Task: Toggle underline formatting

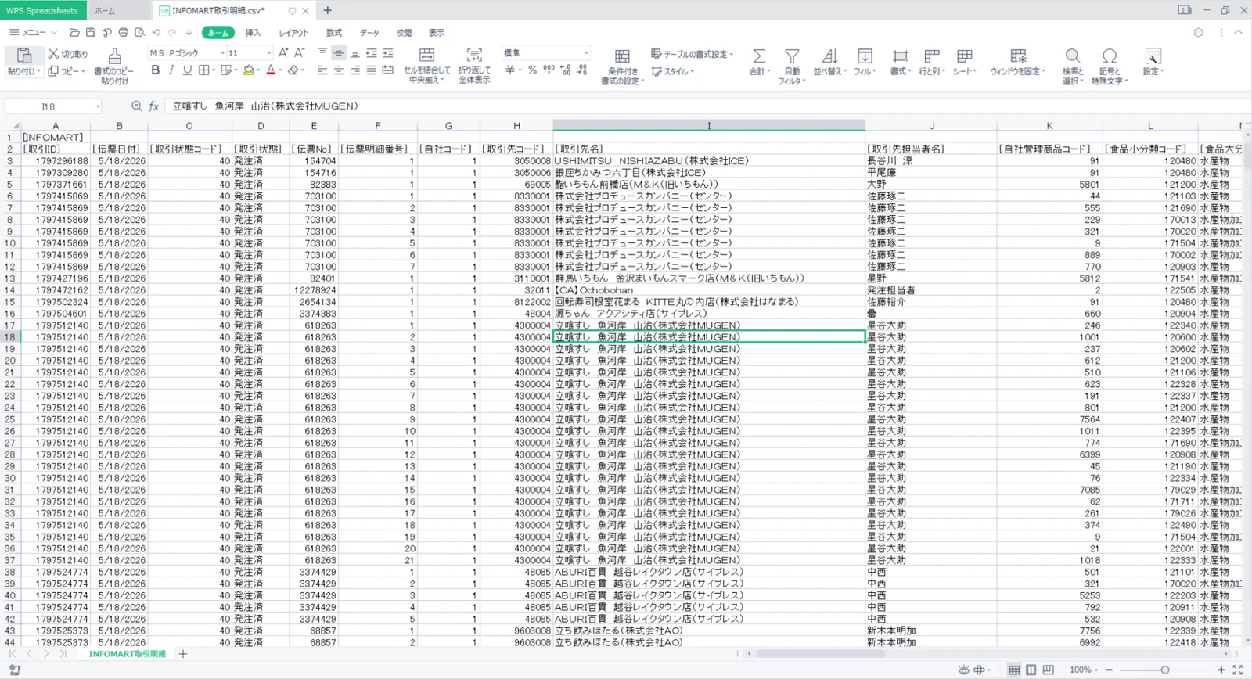Action: click(187, 70)
